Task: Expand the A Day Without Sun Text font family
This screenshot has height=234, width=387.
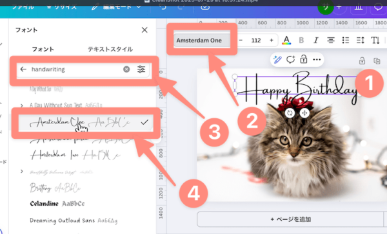Action: [22, 105]
